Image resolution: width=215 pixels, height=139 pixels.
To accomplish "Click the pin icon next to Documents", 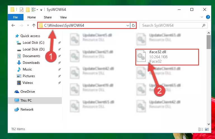I will pos(59,56).
